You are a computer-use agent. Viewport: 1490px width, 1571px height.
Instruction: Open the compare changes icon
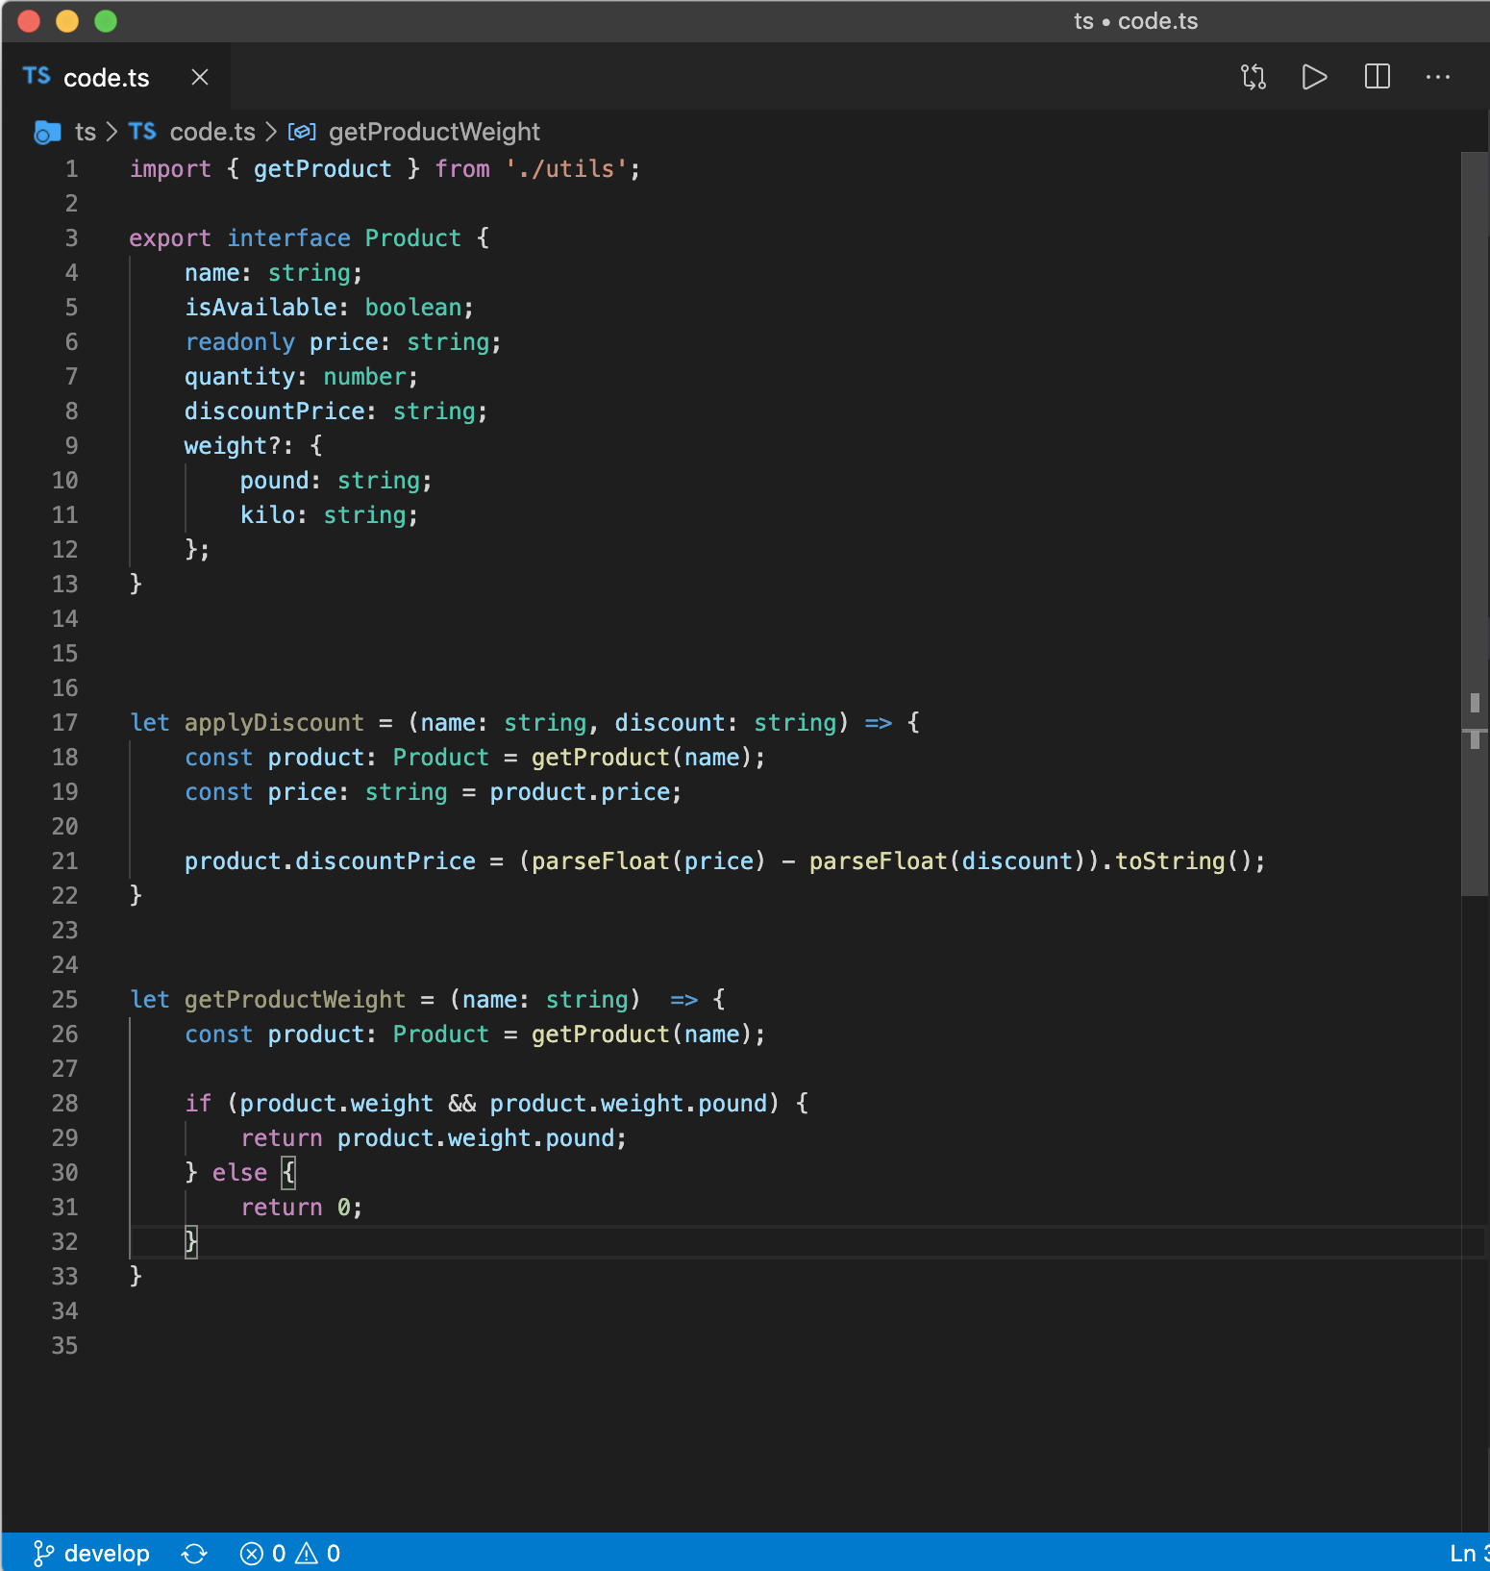coord(1253,77)
